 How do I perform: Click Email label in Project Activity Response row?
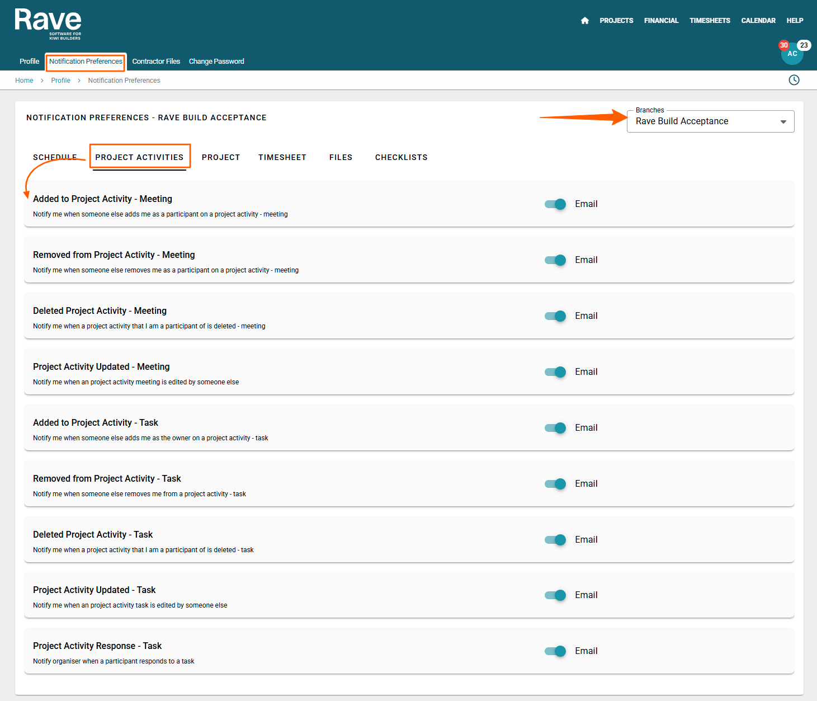(586, 651)
